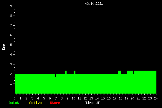Click the 2 on the Kpm axis
This screenshot has width=162, height=108.
(11, 74)
